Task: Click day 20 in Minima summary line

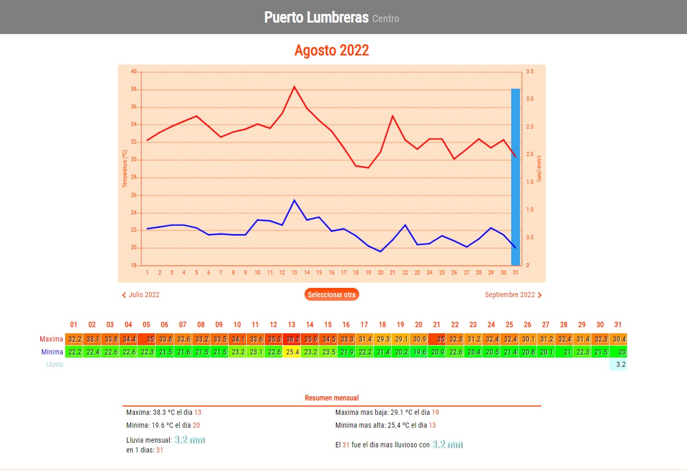Action: 196,425
